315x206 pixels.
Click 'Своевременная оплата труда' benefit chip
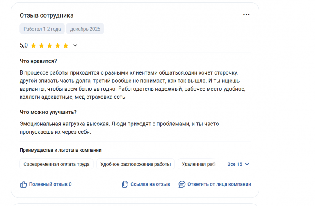coord(57,164)
